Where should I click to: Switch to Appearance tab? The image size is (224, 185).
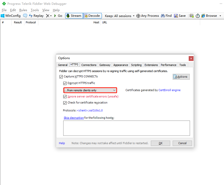[x=121, y=65]
